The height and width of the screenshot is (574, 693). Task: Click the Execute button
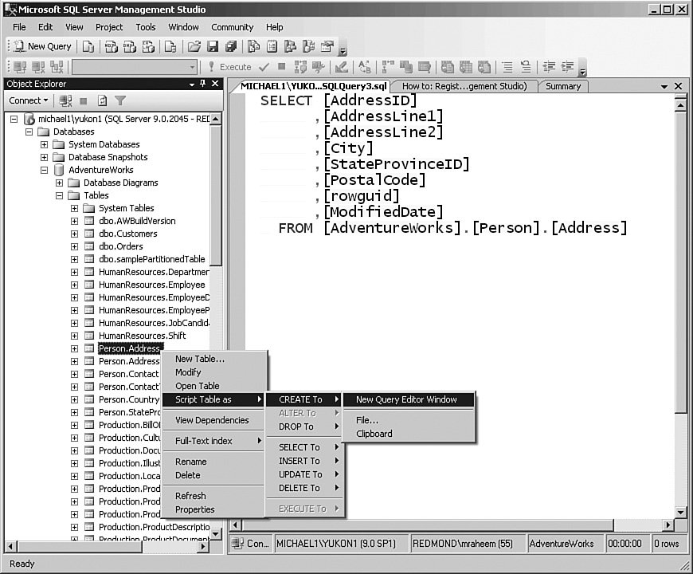click(230, 67)
